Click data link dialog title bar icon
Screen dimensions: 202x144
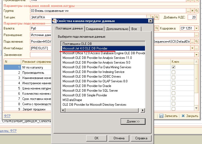[x=54, y=21]
